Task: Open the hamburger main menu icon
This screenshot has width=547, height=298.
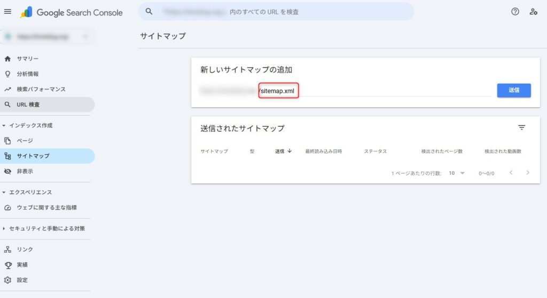Action: pyautogui.click(x=7, y=12)
